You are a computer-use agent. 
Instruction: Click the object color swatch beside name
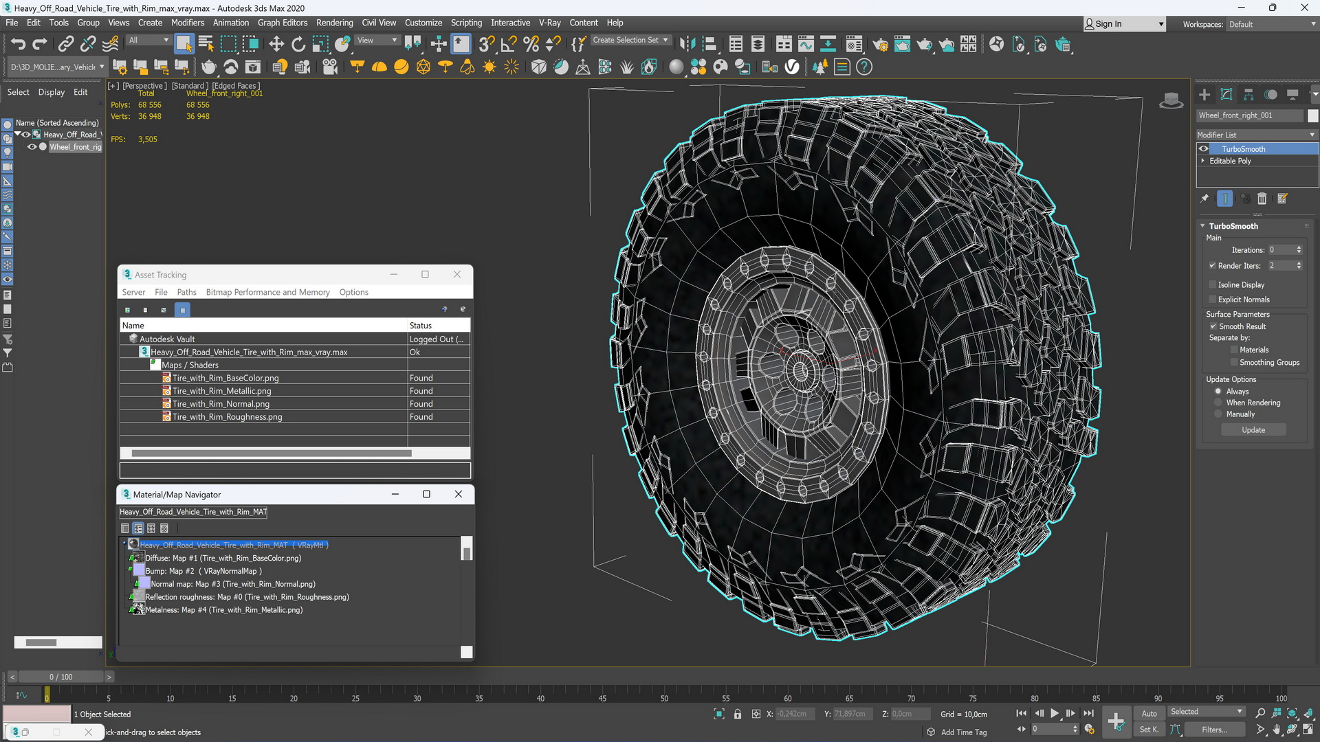[x=1313, y=115]
